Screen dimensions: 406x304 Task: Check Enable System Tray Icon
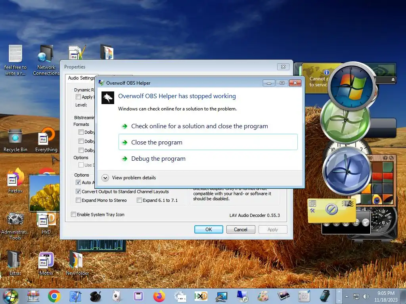pyautogui.click(x=73, y=214)
